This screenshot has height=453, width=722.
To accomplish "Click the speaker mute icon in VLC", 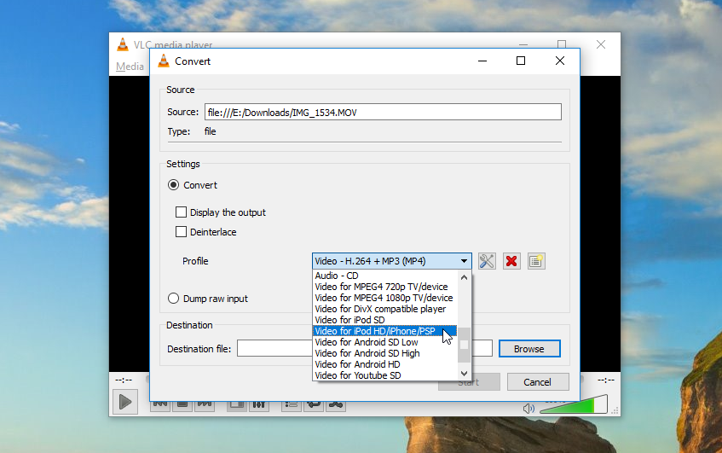I will coord(529,409).
